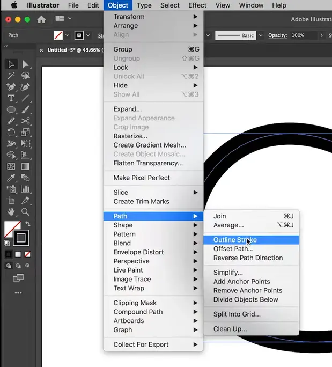Image resolution: width=332 pixels, height=367 pixels.
Task: Select the Scissors tool
Action: pyautogui.click(x=25, y=121)
